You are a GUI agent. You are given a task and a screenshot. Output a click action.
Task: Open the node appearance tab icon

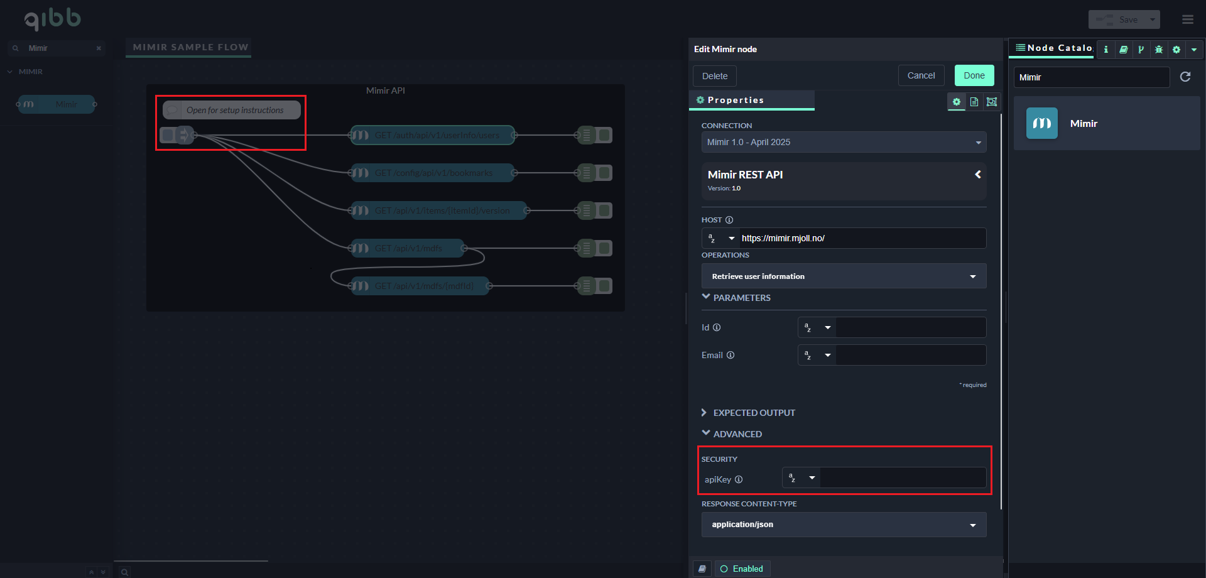[992, 102]
